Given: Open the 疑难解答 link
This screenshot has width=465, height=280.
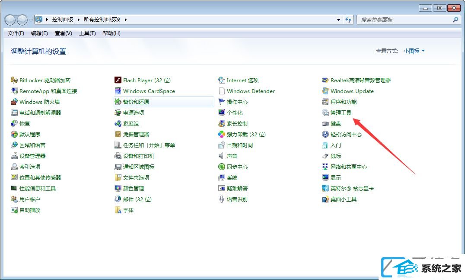Looking at the screenshot, I should click(x=237, y=188).
